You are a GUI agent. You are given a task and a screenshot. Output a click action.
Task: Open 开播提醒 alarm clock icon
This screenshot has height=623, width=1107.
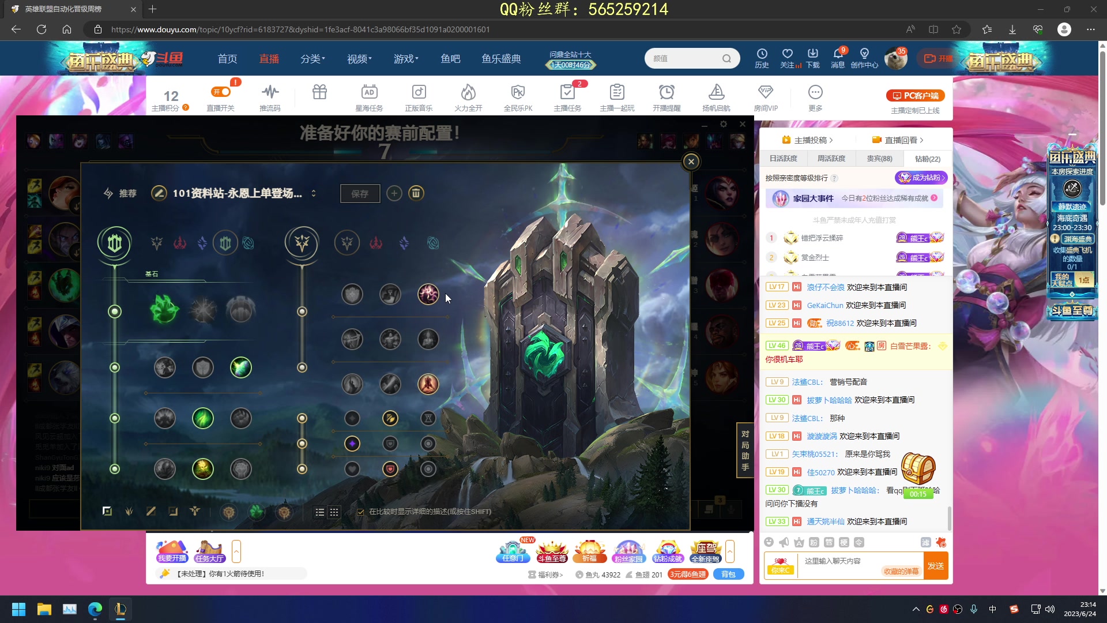coord(667,96)
